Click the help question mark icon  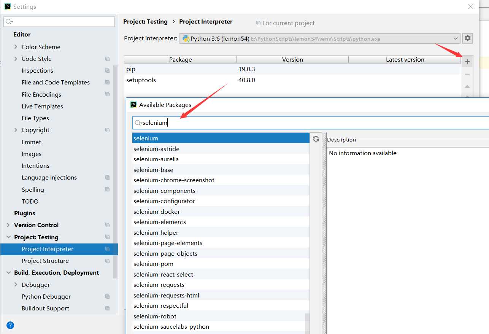pos(10,325)
